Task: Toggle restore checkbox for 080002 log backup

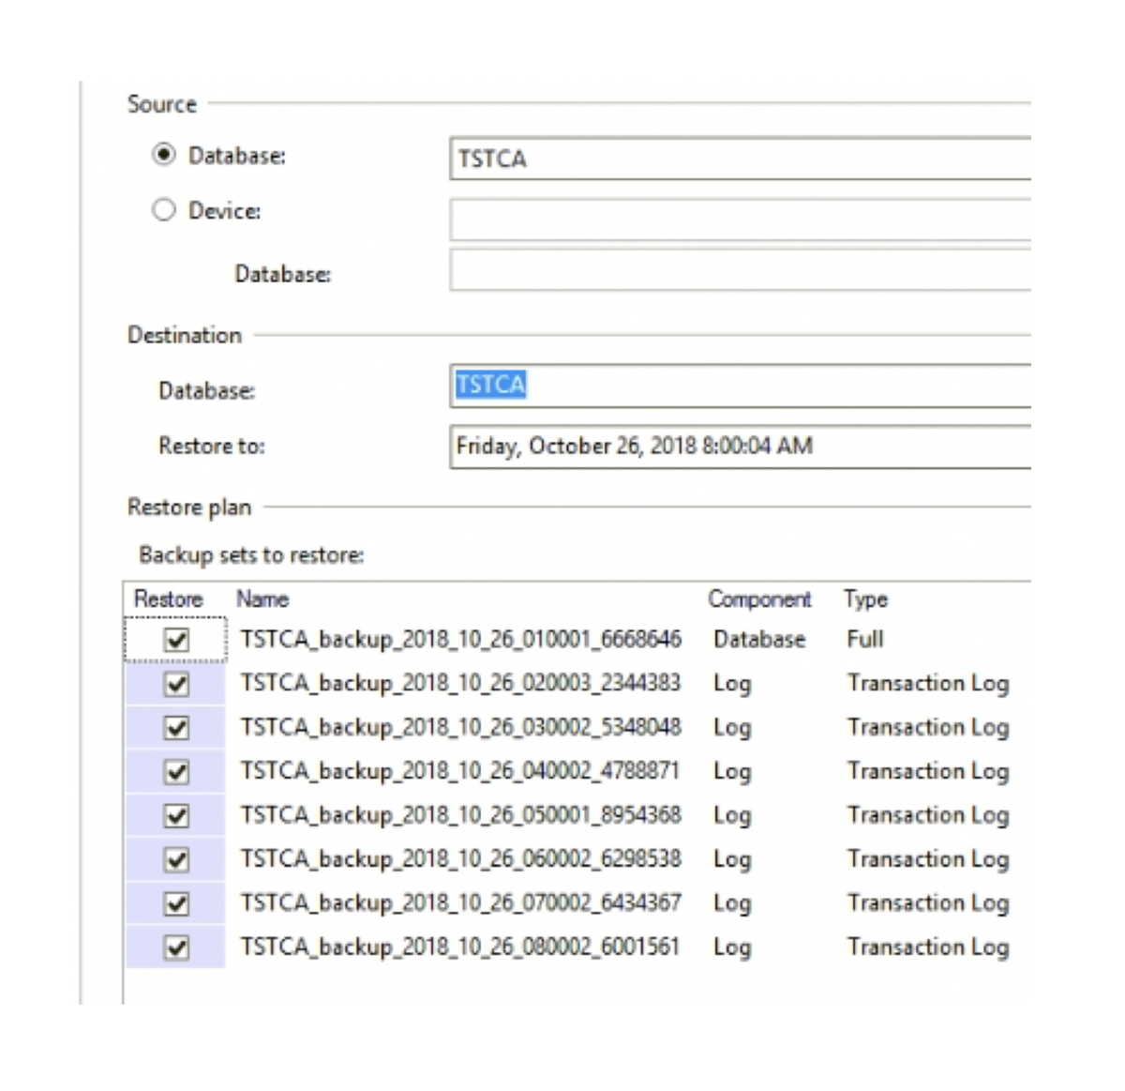Action: pos(176,948)
